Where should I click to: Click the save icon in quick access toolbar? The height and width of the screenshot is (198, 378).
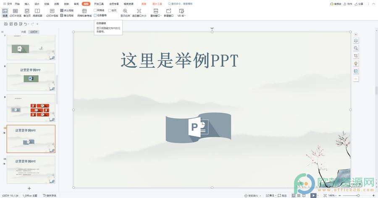(x=6, y=24)
